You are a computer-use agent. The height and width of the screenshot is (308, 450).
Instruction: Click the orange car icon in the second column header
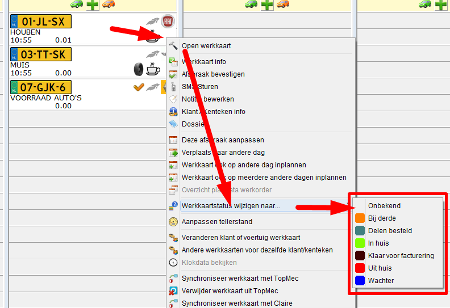[x=283, y=4]
